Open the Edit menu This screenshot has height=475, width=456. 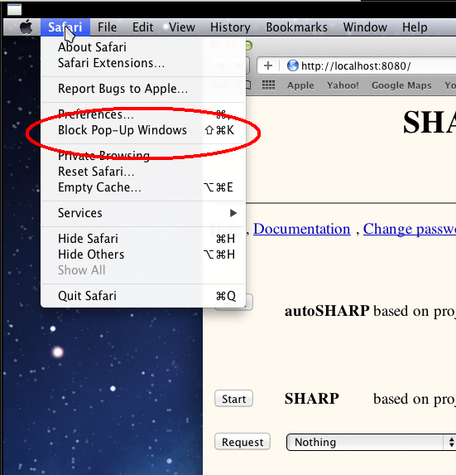pyautogui.click(x=142, y=27)
